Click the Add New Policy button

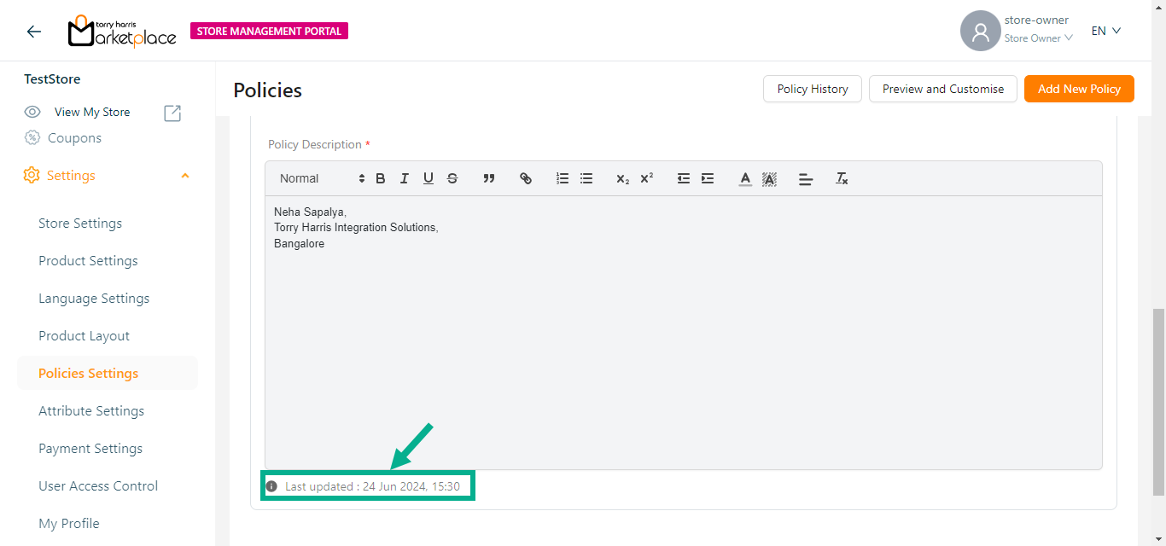1079,89
